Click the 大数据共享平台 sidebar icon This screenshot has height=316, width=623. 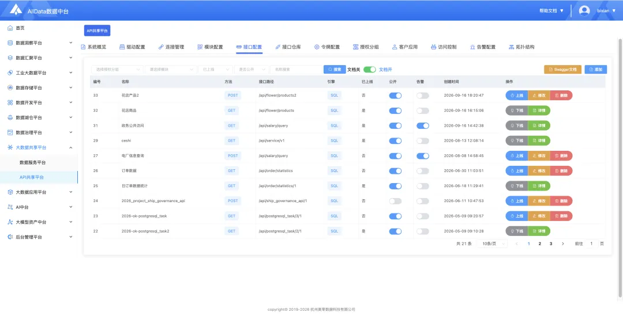(10, 147)
